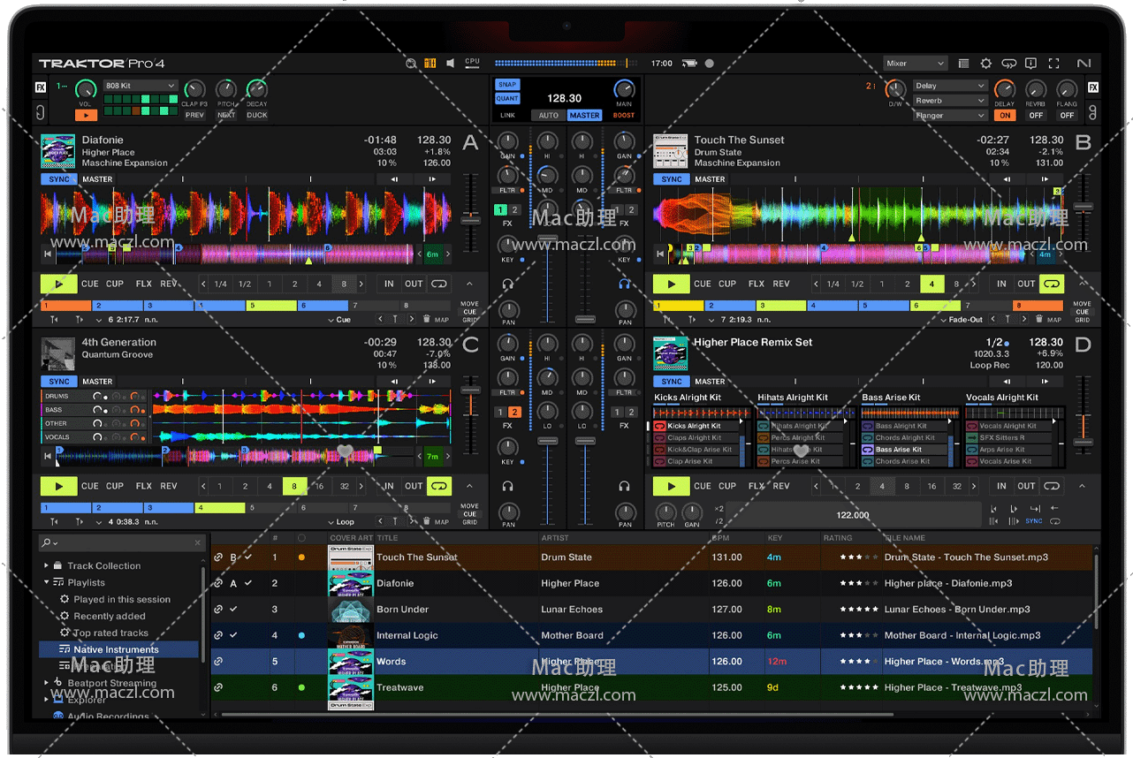Click the headphone cue icon for Deck C

[507, 486]
